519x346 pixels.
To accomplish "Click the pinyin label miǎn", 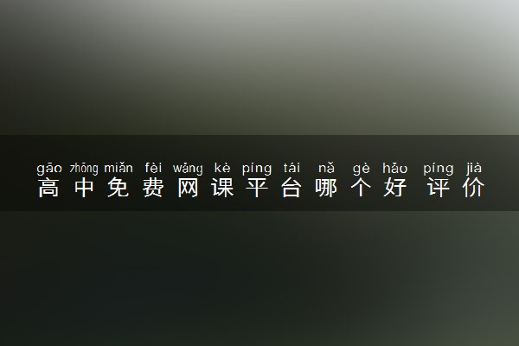I will click(x=119, y=168).
